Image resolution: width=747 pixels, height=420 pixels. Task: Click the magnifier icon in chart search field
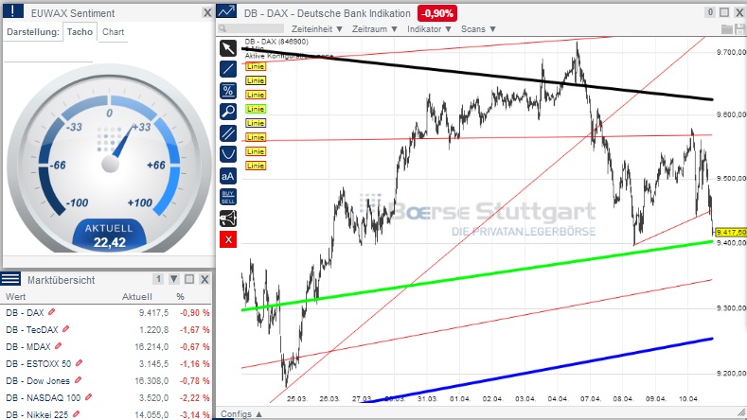click(222, 29)
